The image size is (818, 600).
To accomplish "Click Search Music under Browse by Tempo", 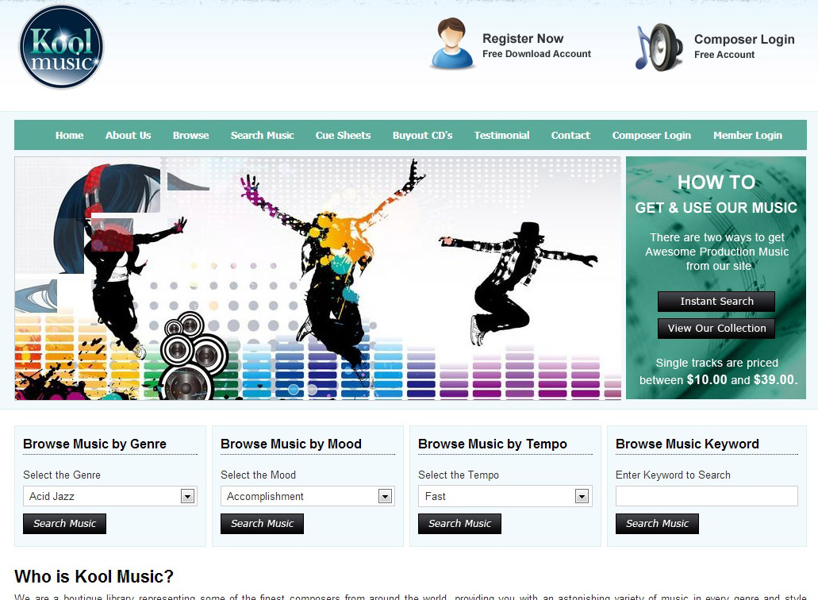I will (459, 523).
